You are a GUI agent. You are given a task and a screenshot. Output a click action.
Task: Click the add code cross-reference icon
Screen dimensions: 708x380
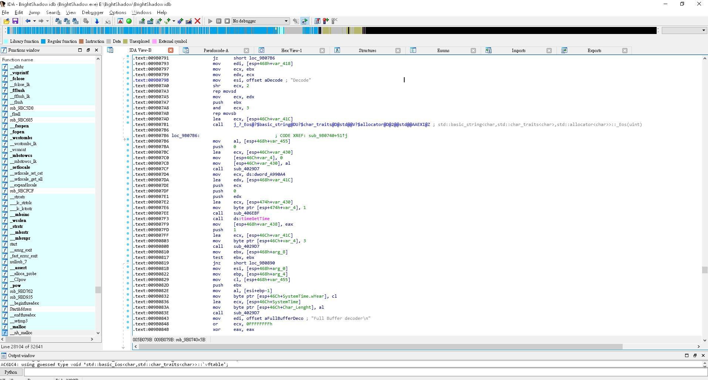142,21
